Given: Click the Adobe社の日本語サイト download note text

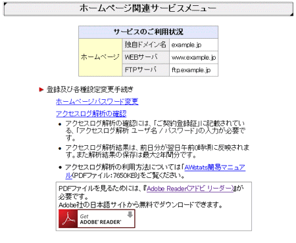Looking at the screenshot, I should (x=140, y=205).
